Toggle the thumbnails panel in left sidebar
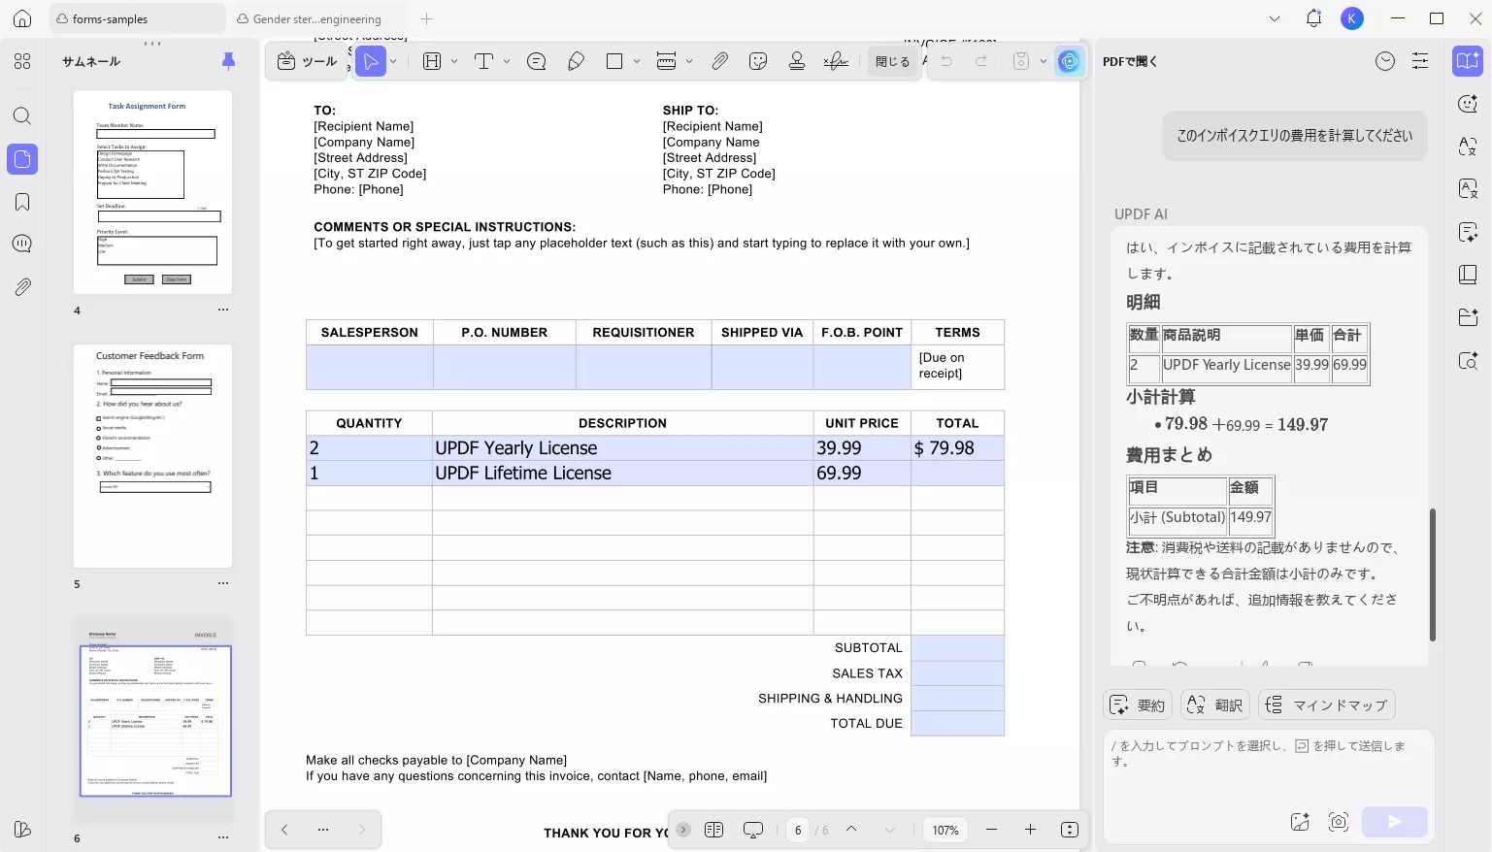 point(22,159)
